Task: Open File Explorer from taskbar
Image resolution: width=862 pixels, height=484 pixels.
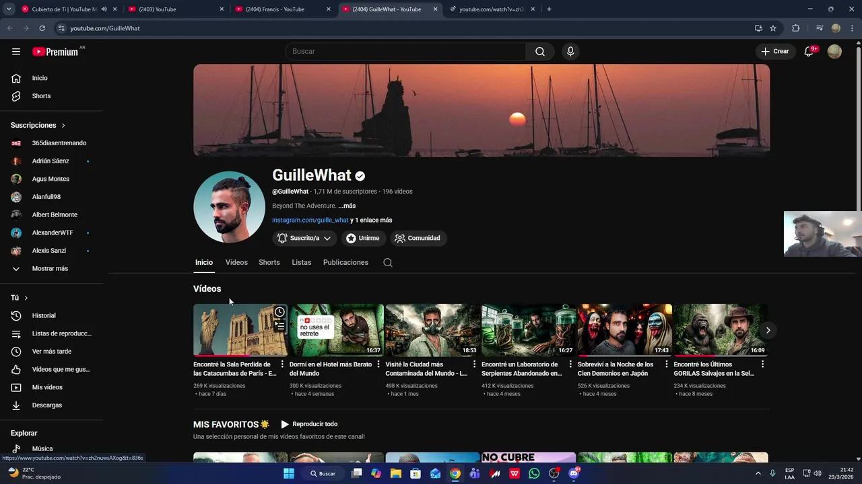Action: pos(396,473)
